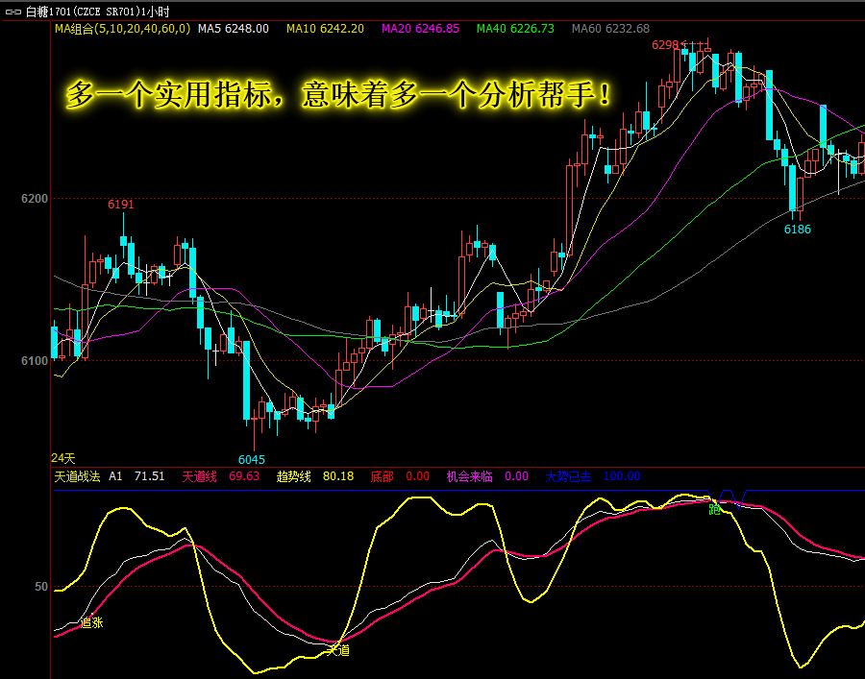Click the 大势已去 100.00 legend entry
Viewport: 865px width, 679px height.
(x=593, y=476)
